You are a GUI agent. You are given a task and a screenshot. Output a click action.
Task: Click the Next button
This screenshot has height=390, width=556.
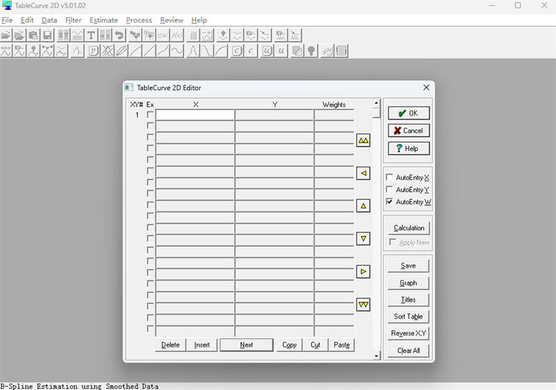click(247, 345)
